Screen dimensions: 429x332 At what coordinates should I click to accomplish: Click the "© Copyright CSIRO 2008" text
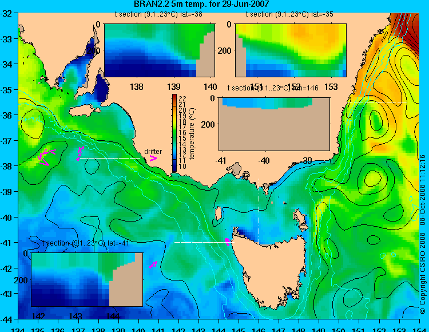(x=423, y=273)
